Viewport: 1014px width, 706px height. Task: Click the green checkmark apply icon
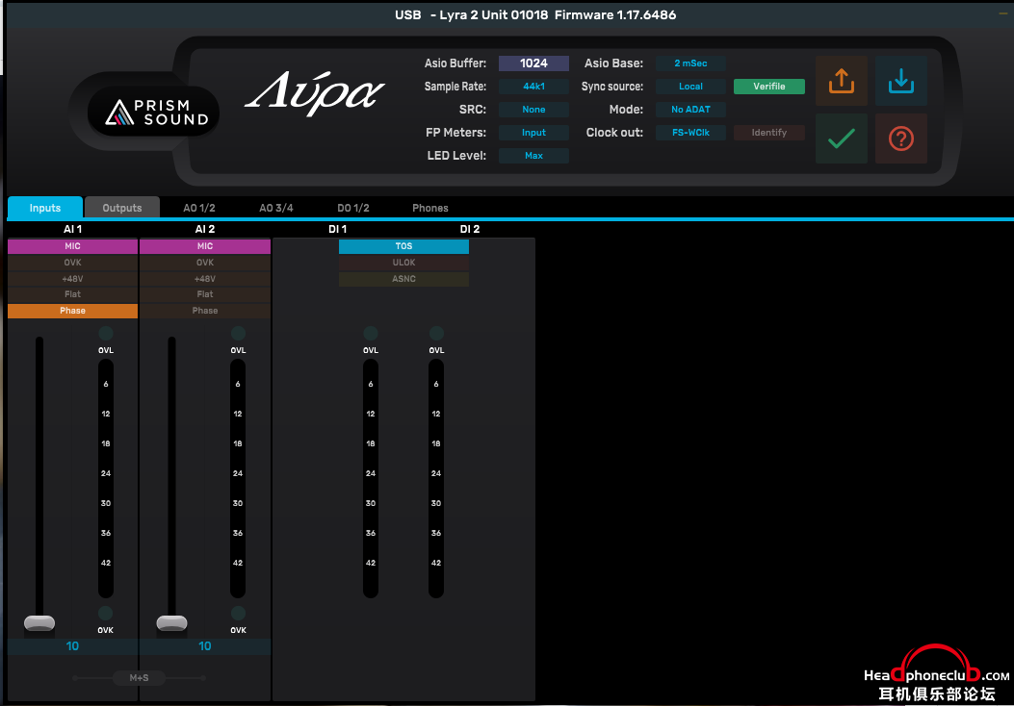pos(842,139)
